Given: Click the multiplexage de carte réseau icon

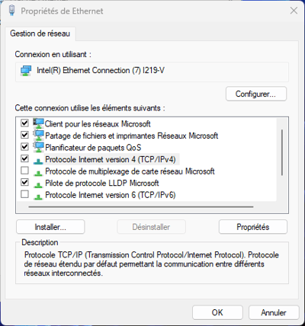Looking at the screenshot, I should click(x=38, y=173).
